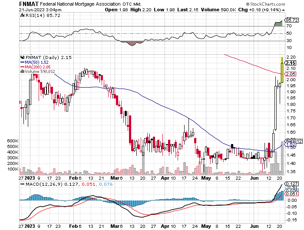Image resolution: width=304 pixels, height=230 pixels.
Task: Click 'Feb' on date axis under volume bars
Action: coord(74,178)
